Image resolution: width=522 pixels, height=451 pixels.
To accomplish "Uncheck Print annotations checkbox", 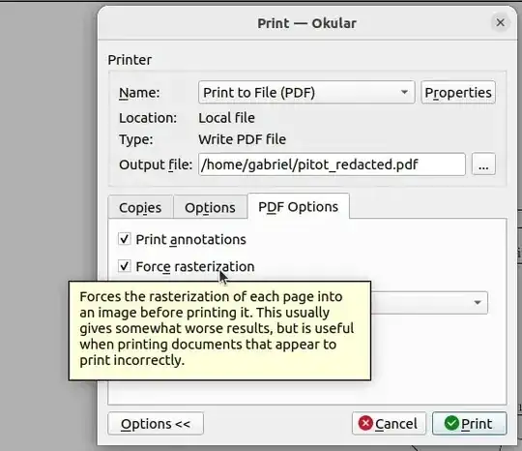I will coord(124,239).
